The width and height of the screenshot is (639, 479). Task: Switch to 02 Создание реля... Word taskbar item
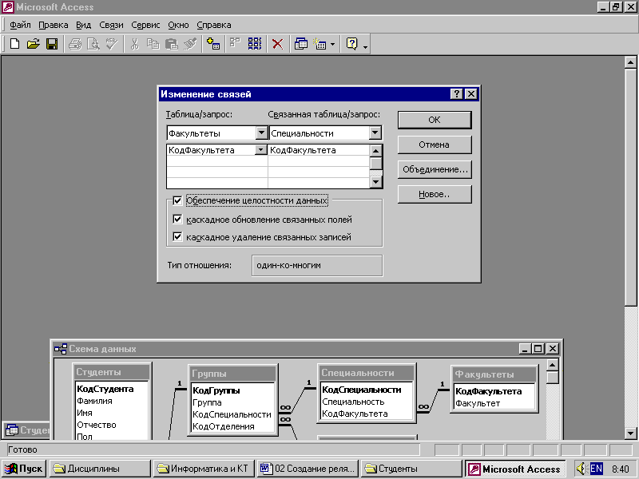(308, 469)
